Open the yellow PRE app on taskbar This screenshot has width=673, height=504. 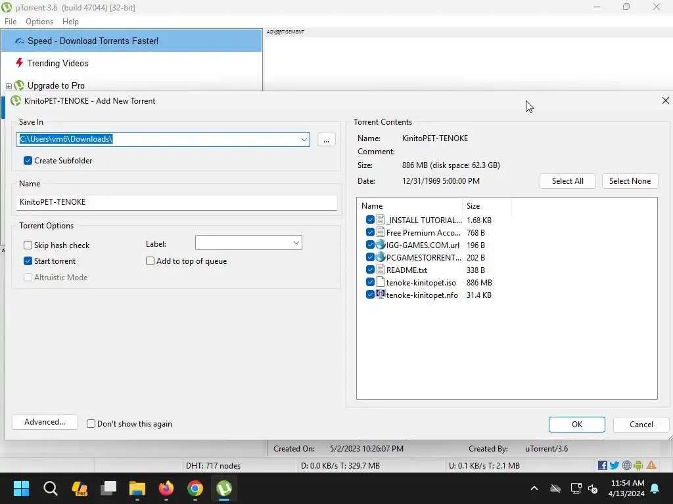(x=80, y=488)
